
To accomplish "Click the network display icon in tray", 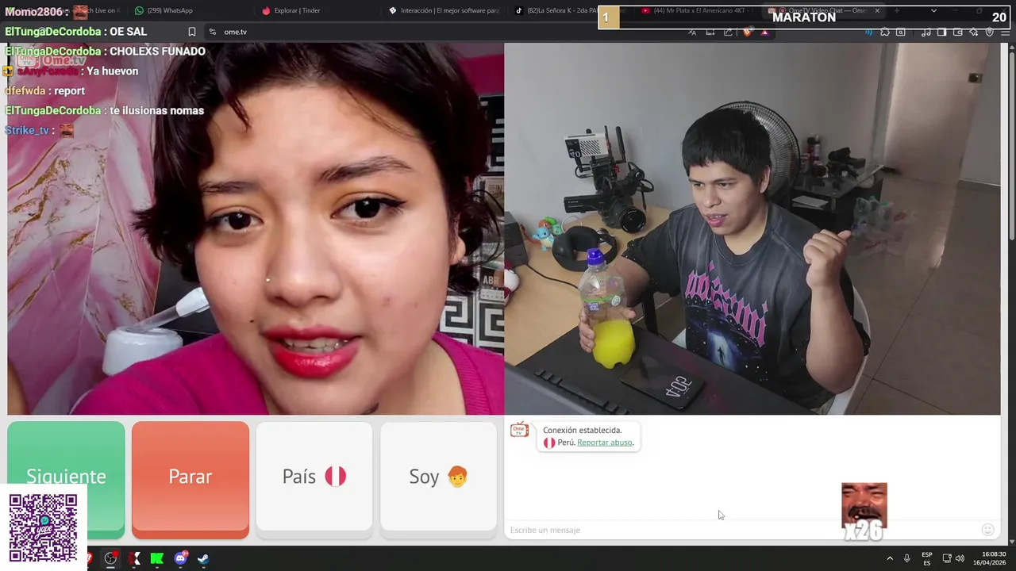I will (x=947, y=558).
